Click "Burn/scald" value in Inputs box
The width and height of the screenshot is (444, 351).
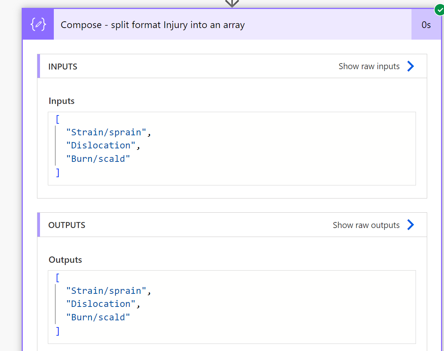click(98, 159)
